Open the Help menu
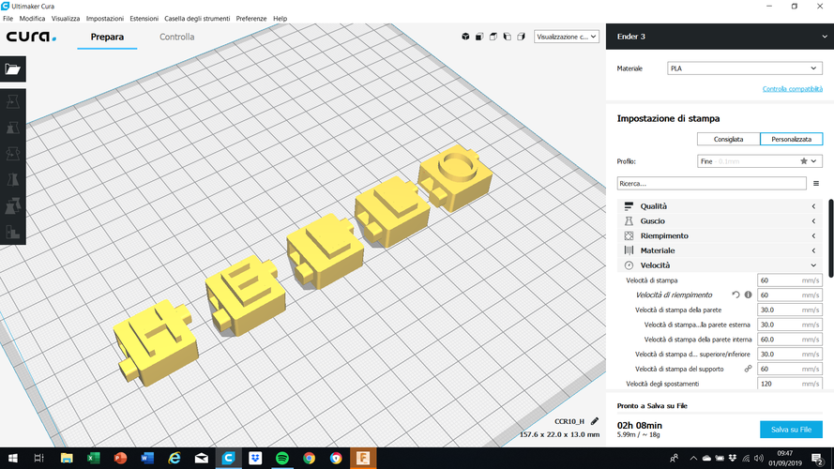 (x=280, y=18)
